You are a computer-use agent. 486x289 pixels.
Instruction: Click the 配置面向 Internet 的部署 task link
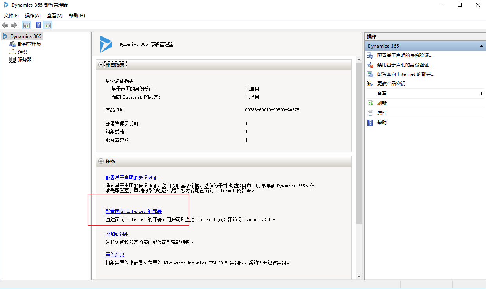[x=133, y=211]
